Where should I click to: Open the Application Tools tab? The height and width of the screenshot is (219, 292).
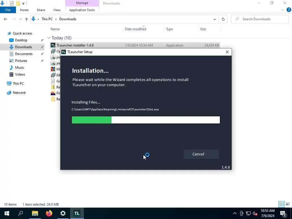82,10
